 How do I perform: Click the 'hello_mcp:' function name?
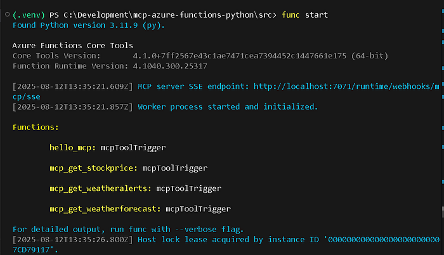[73, 148]
